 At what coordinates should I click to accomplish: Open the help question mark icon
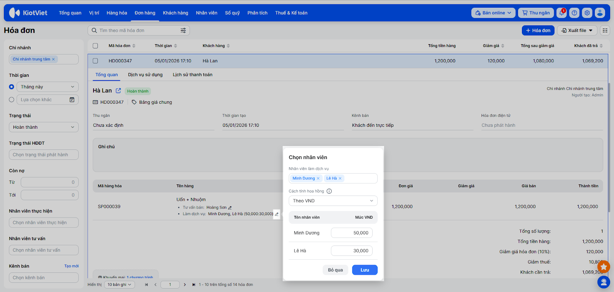574,13
